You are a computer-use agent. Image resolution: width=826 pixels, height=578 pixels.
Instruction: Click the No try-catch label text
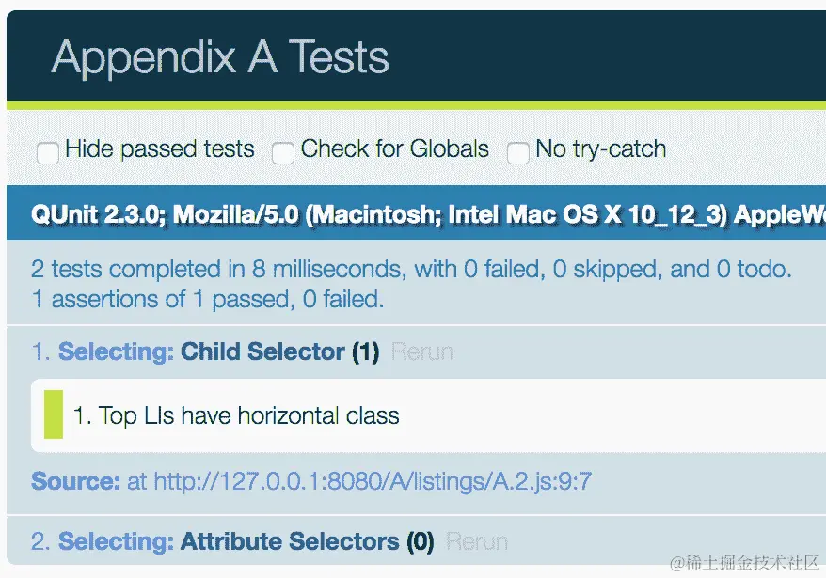[600, 149]
